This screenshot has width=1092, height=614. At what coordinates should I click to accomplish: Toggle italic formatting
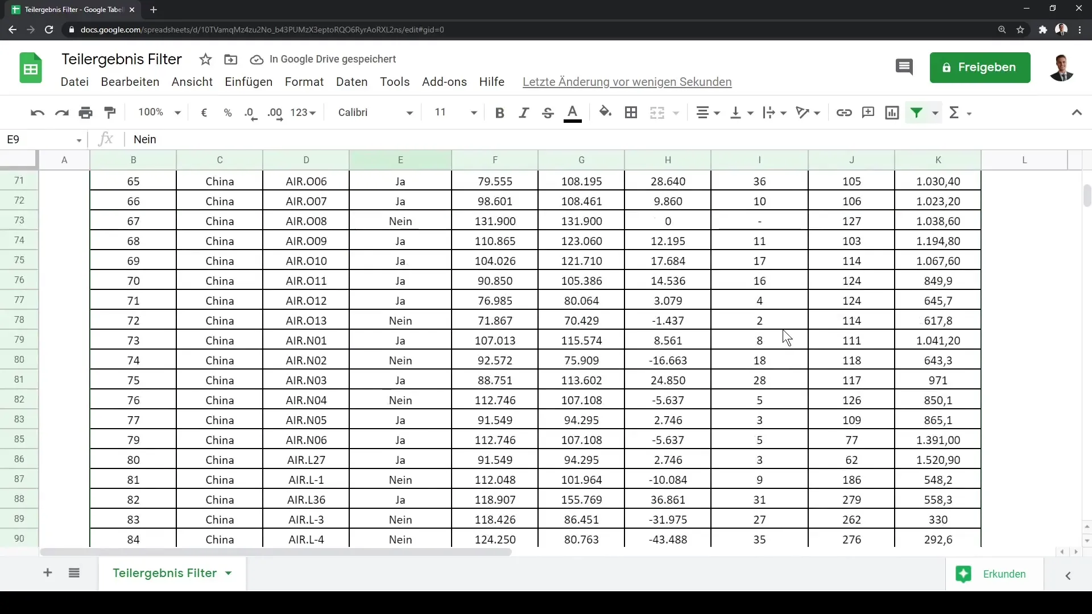[524, 113]
